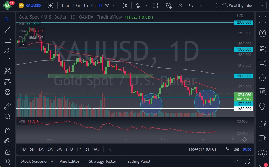Enable percent scale mode
Screen dimensions: 269x167
pyautogui.click(x=228, y=149)
